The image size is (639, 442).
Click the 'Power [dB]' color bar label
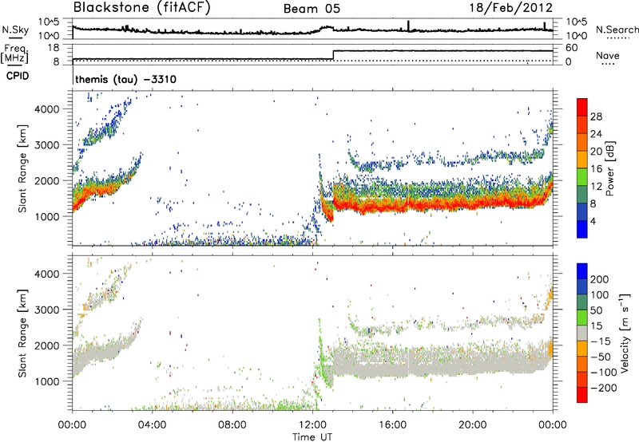click(x=610, y=168)
